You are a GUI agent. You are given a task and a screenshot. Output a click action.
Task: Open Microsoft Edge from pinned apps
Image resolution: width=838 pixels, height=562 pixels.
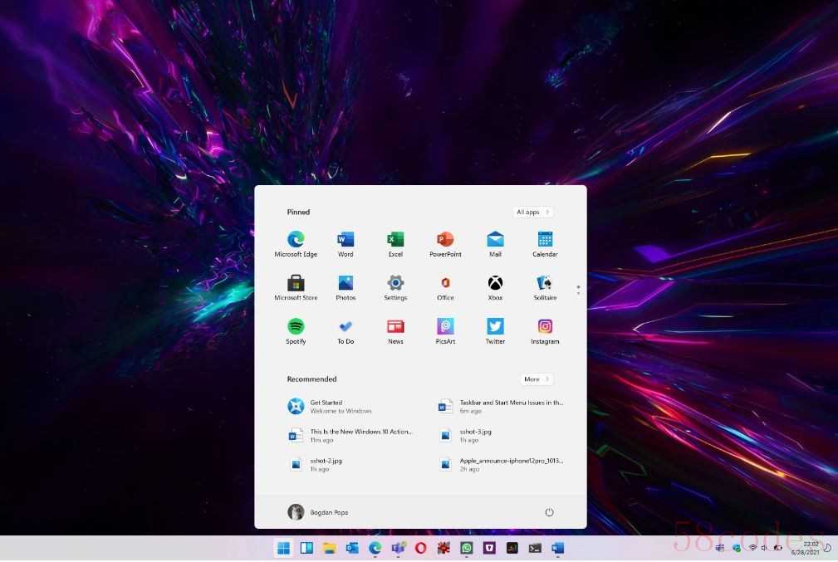tap(296, 242)
